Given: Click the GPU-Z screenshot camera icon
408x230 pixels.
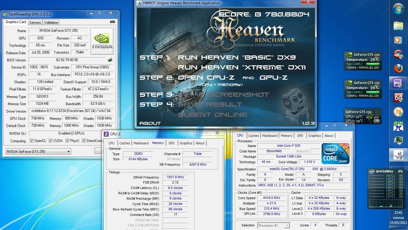Looking at the screenshot, I should tap(112, 22).
